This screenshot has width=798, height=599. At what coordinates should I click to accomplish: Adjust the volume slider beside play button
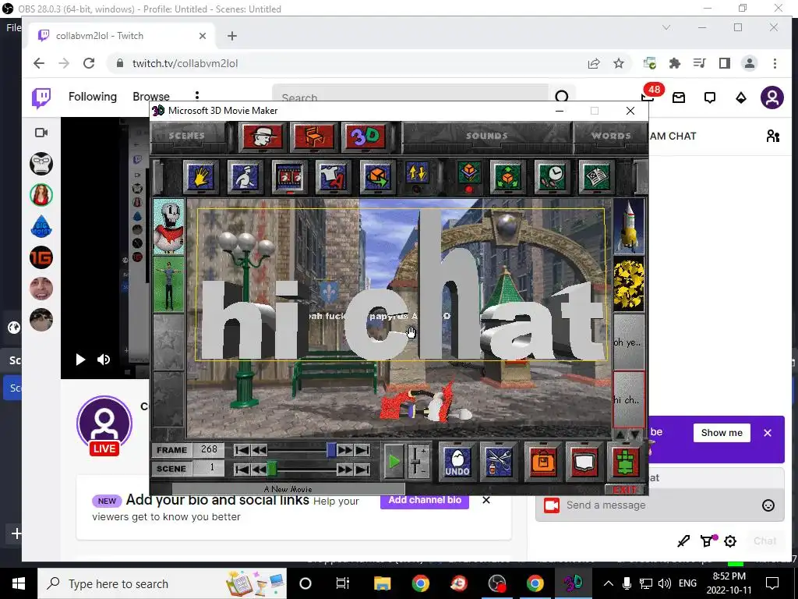[x=417, y=462]
